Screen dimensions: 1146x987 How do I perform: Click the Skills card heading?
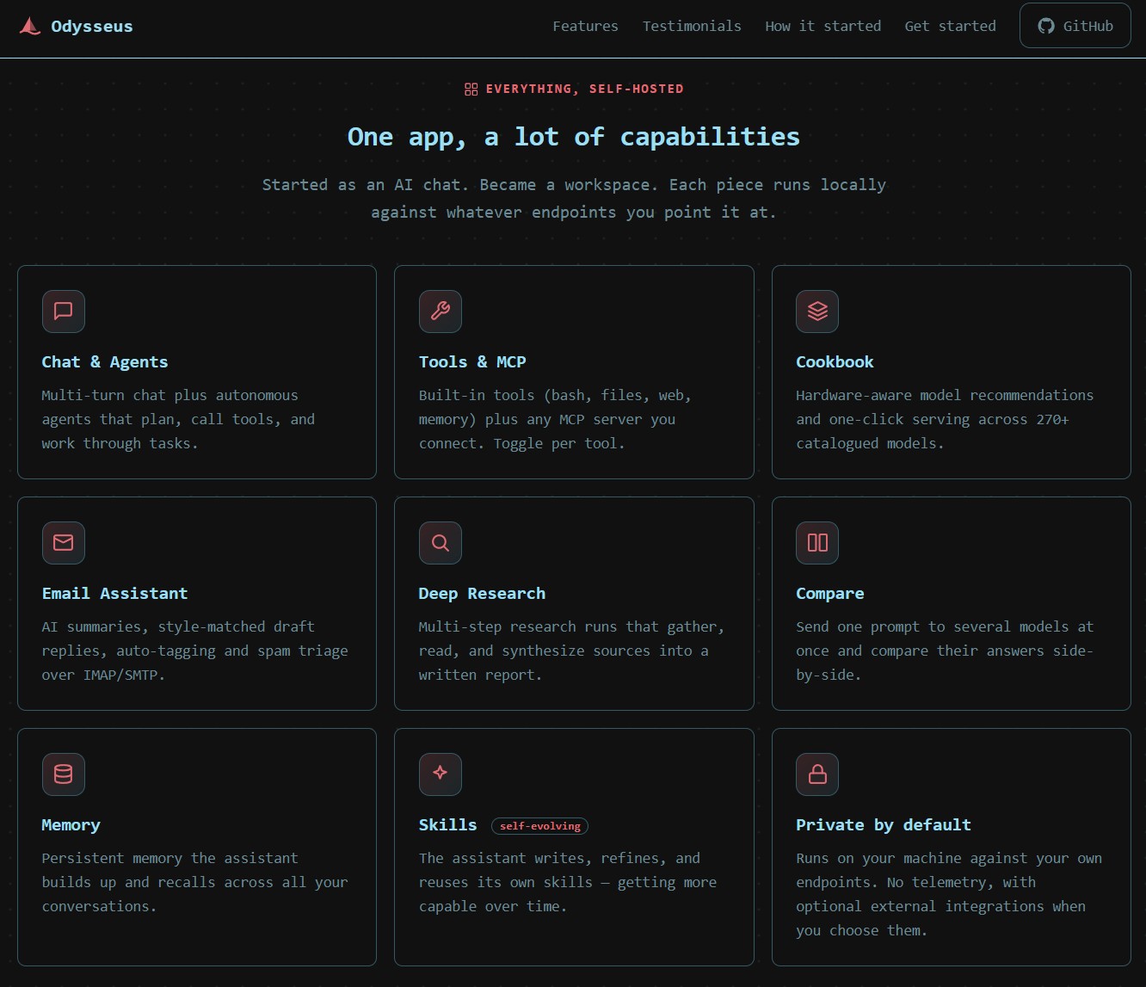click(x=447, y=825)
